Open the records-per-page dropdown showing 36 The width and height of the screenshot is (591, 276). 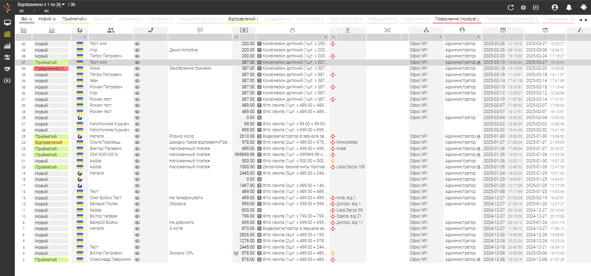click(61, 5)
